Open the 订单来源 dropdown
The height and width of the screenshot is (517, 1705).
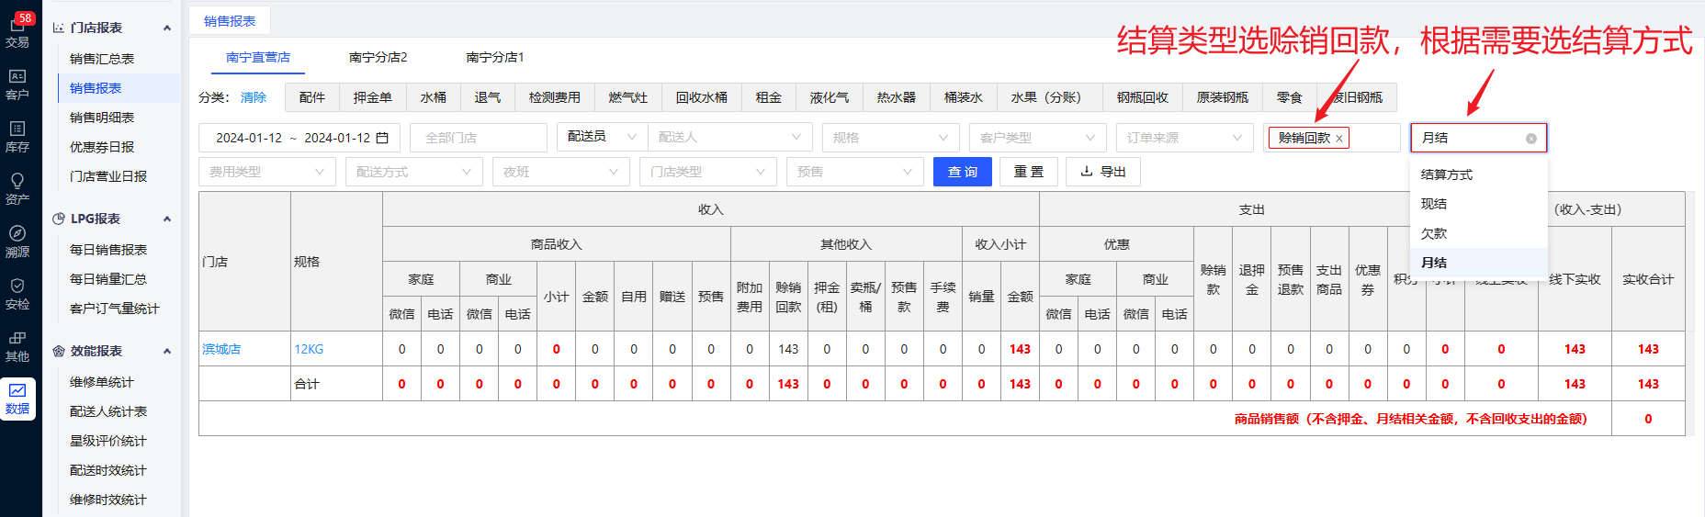(1185, 138)
